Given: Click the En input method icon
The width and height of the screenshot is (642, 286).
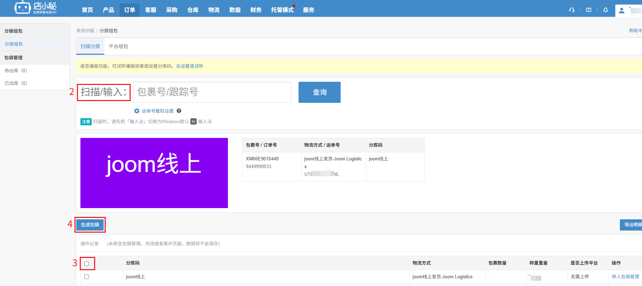Looking at the screenshot, I should coord(194,121).
